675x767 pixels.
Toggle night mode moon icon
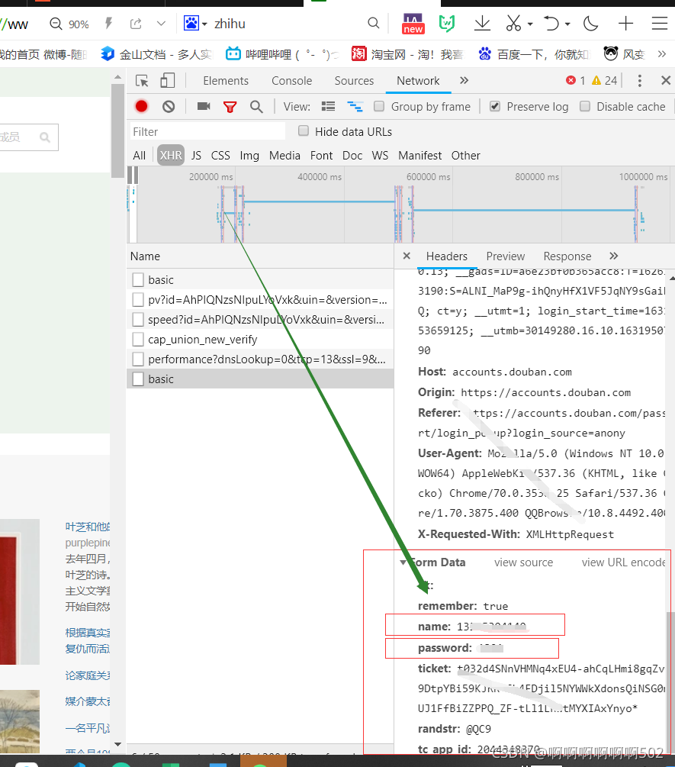click(x=591, y=24)
